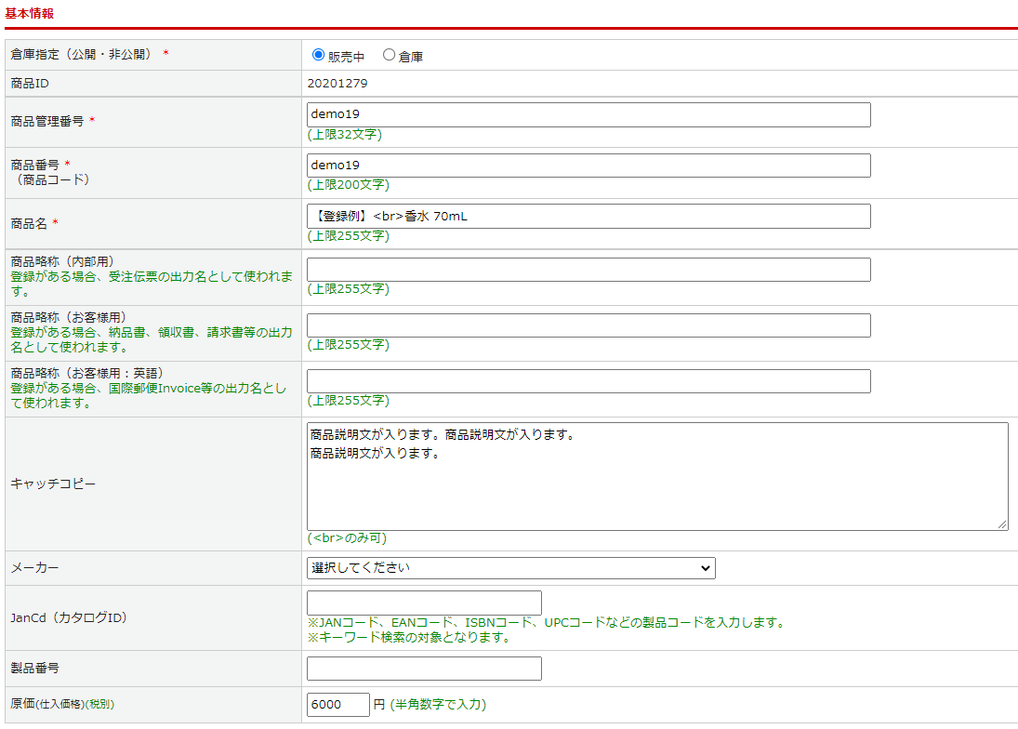Screen dimensions: 1018x729
Task: Select the 販売中 radio button
Action: pos(318,55)
